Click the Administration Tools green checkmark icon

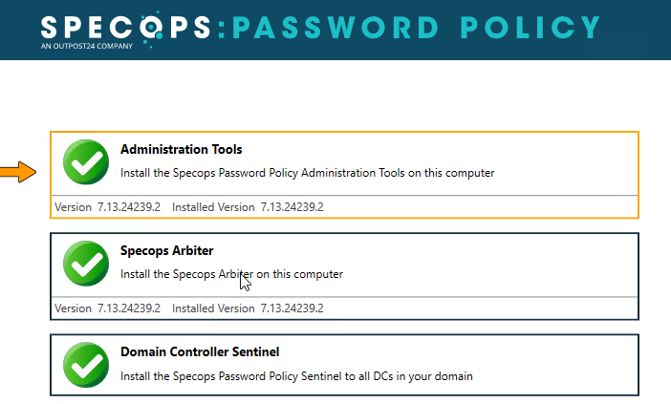(x=86, y=162)
